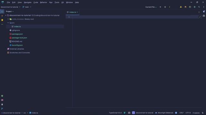Open the Navigate menu
206x115 pixels.
point(28,2)
